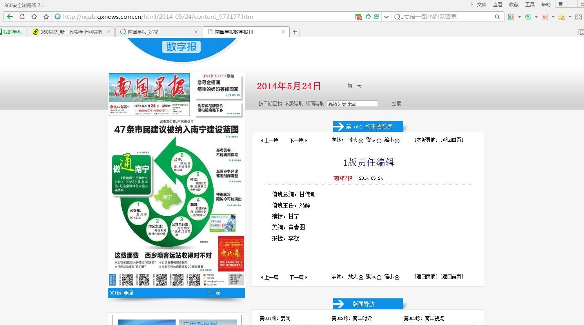Click the 前一天 previous day link
The image size is (584, 325).
point(354,86)
